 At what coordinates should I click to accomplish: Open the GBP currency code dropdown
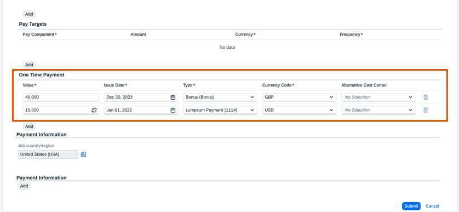point(299,97)
